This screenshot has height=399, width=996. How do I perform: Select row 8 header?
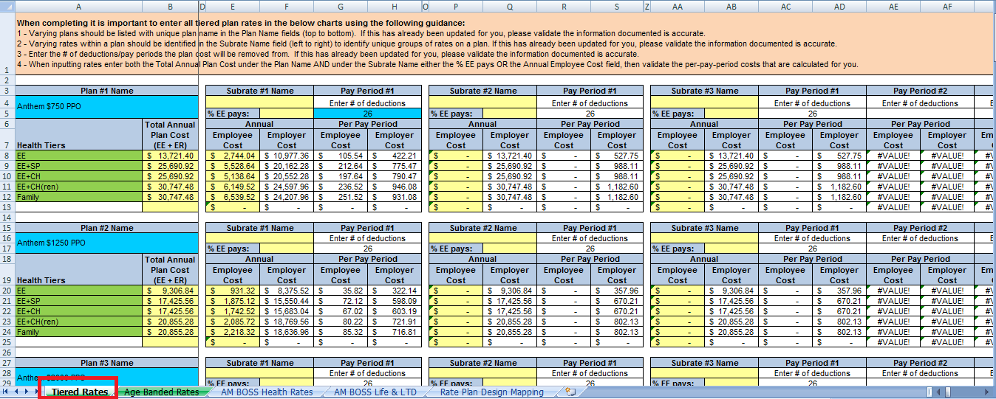7,156
